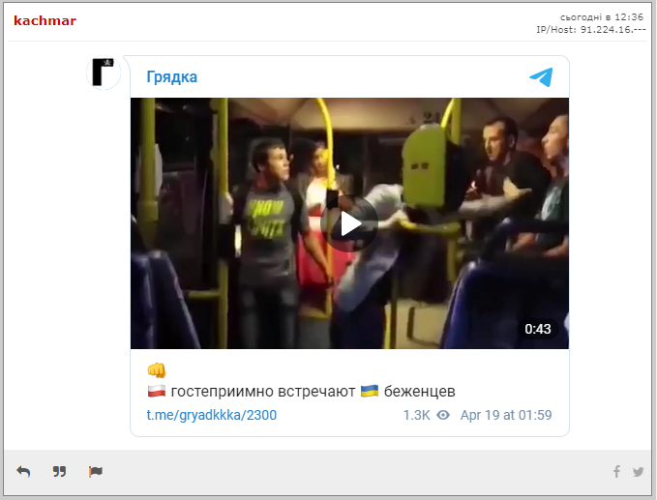
Task: Open kachmar user profile
Action: [x=45, y=20]
